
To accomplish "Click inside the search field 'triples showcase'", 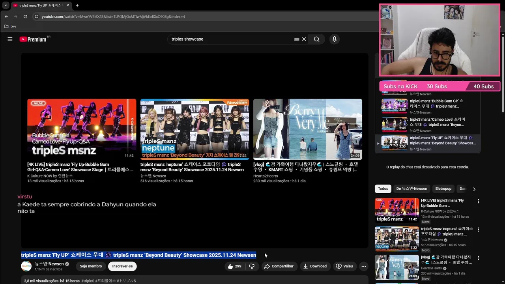I will click(x=231, y=39).
